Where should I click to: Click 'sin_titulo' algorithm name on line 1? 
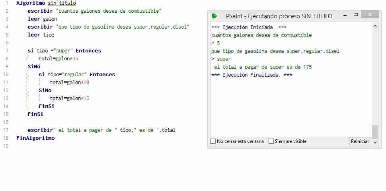pos(62,3)
